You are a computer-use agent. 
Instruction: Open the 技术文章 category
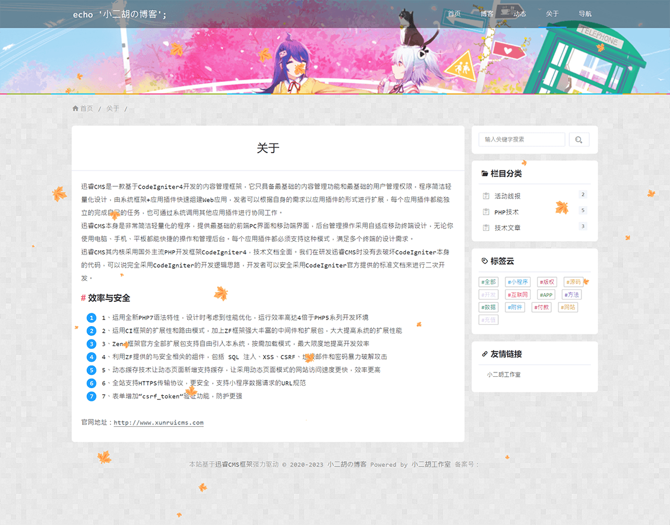click(508, 228)
